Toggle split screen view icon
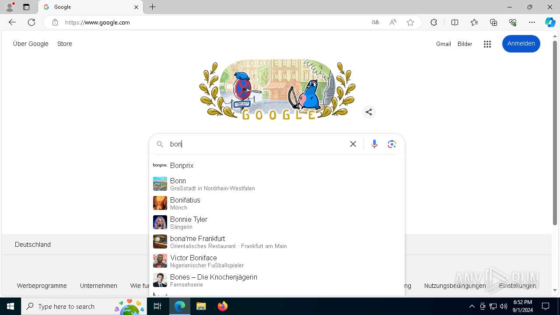Screen dimensions: 560x315 [x=455, y=22]
